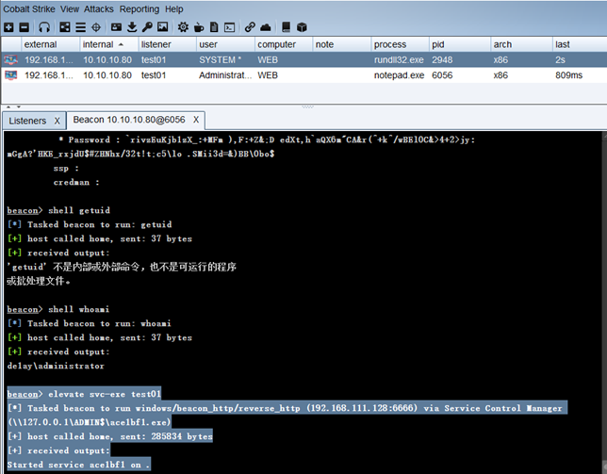Click the Connect to team server plus icon
Viewport: 607px width, 474px height.
click(x=8, y=27)
